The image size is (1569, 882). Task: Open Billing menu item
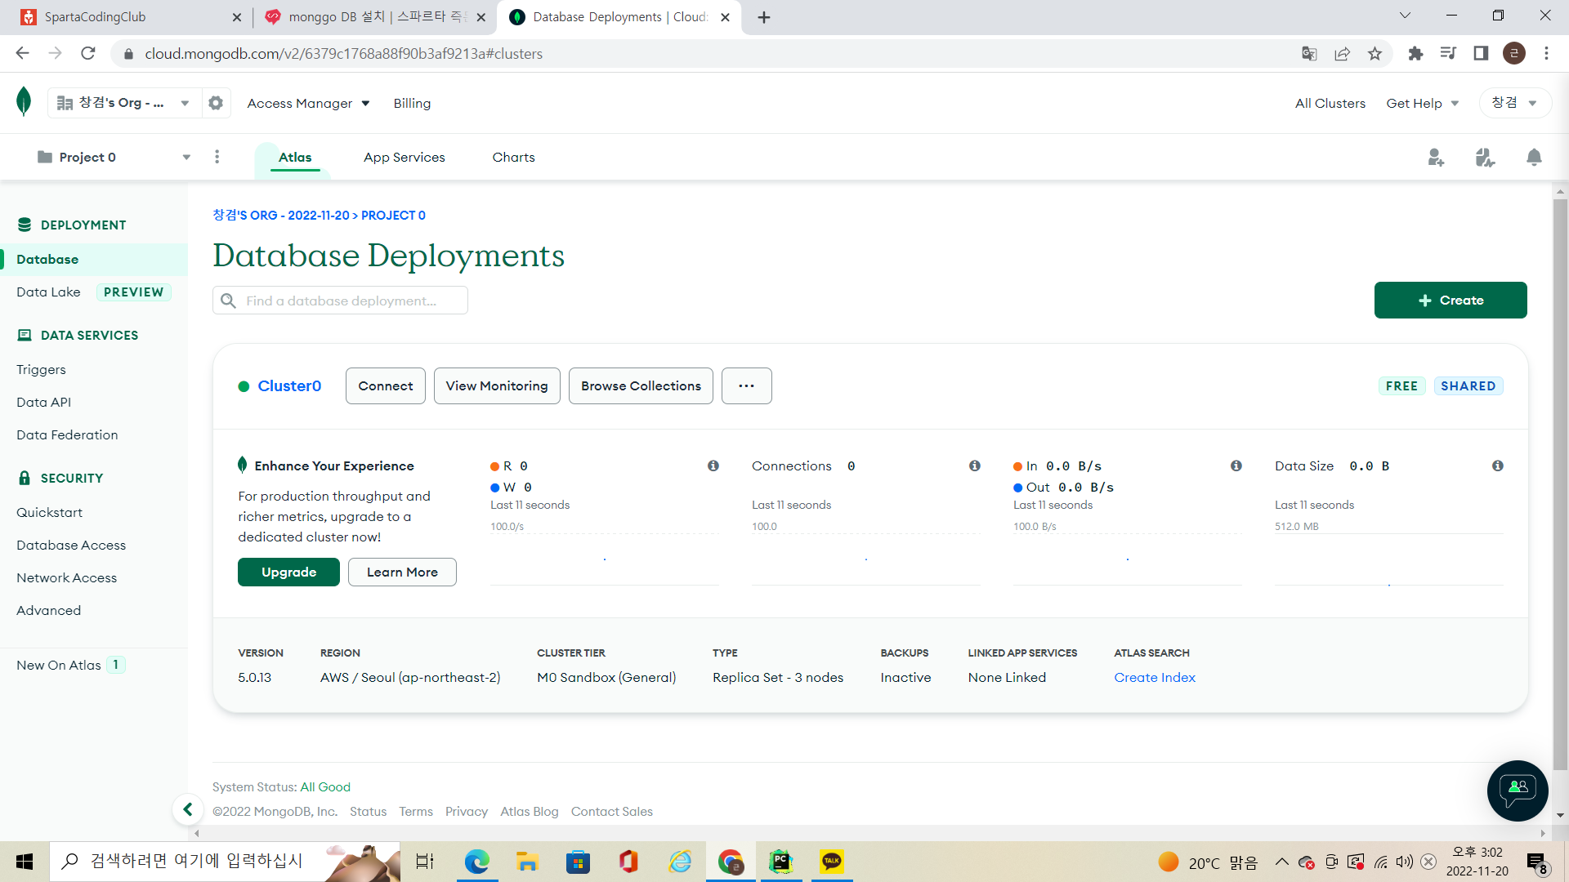coord(412,104)
